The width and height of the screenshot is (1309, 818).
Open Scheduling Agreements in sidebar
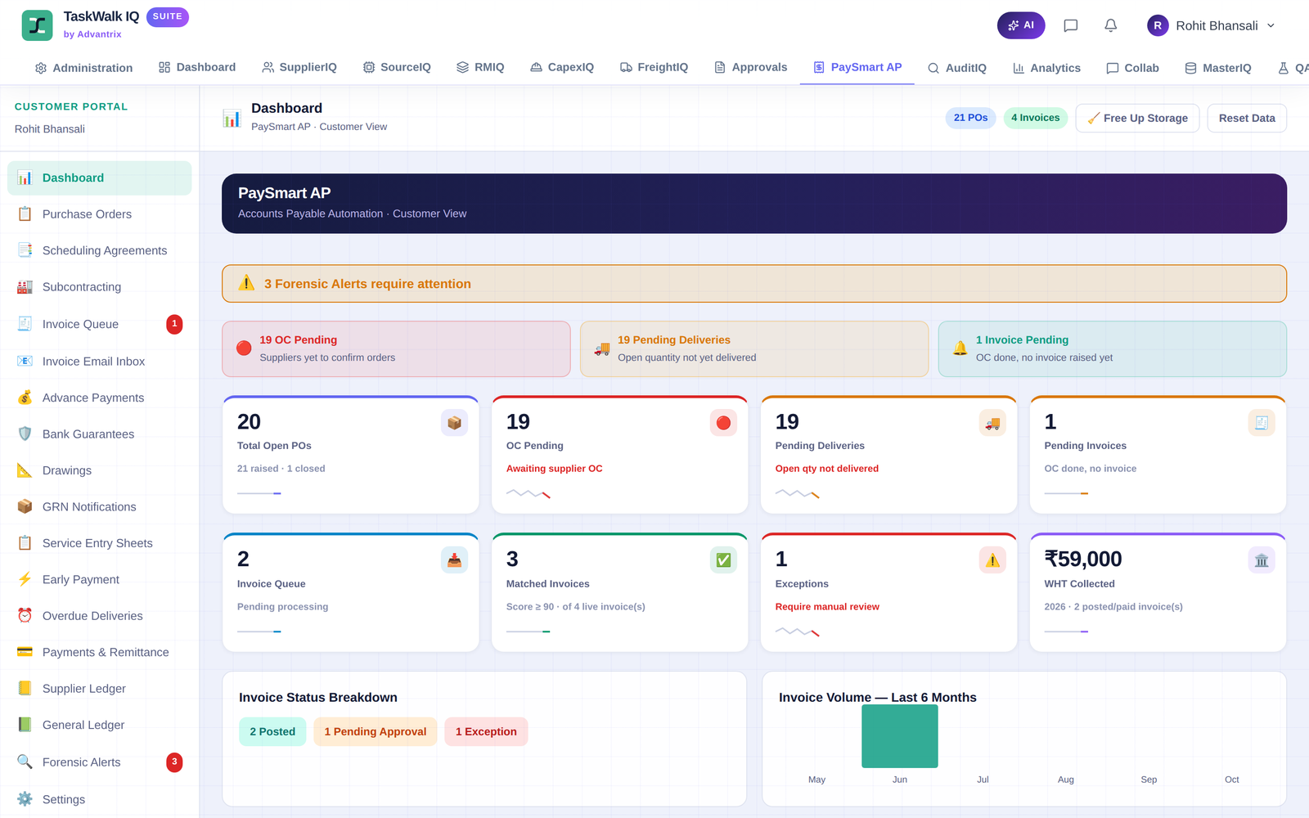(100, 250)
